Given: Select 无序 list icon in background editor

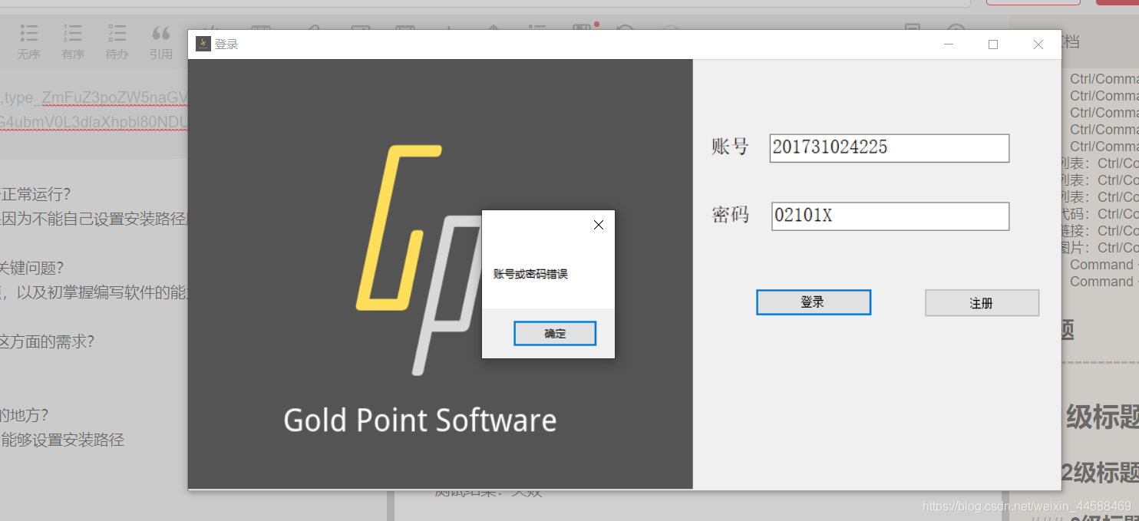Looking at the screenshot, I should [29, 42].
